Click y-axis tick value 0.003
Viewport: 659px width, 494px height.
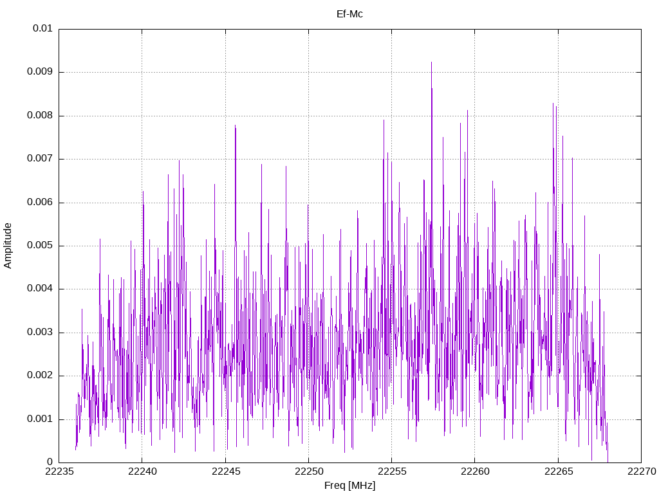click(40, 333)
